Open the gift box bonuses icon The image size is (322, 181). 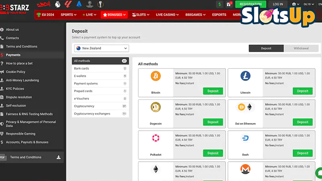229,4
